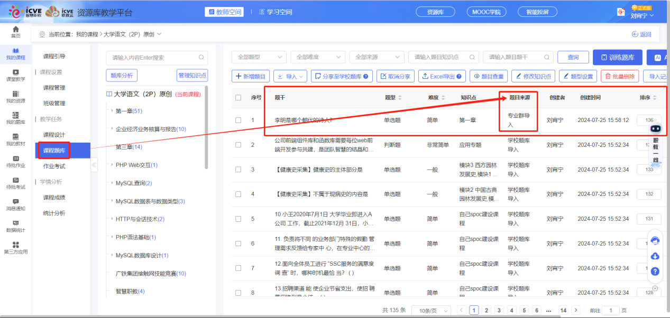
Task: Click the floating robot assistant icon
Action: click(655, 128)
